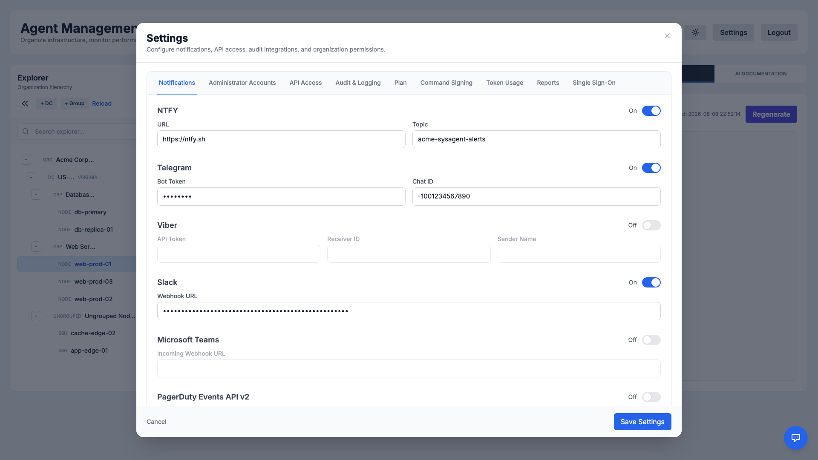
Task: Click the Reload link in Explorer
Action: click(x=102, y=103)
